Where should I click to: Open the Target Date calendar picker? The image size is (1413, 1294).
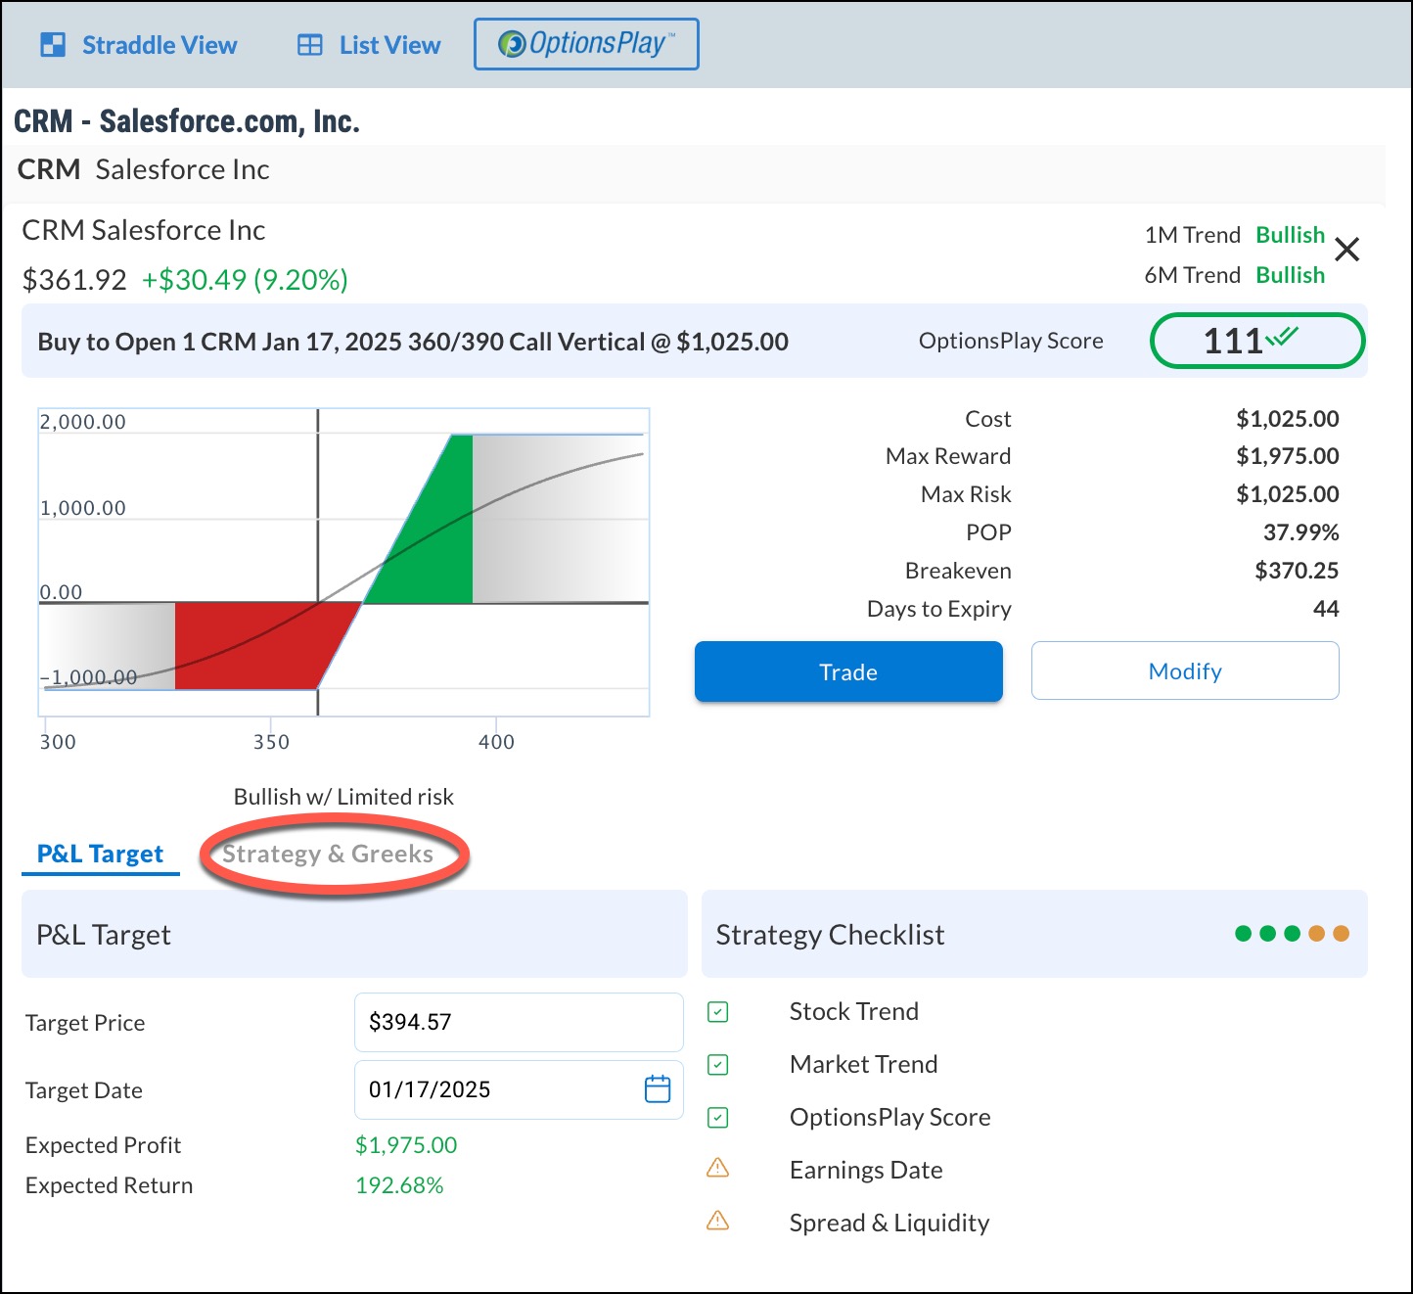pos(658,1088)
